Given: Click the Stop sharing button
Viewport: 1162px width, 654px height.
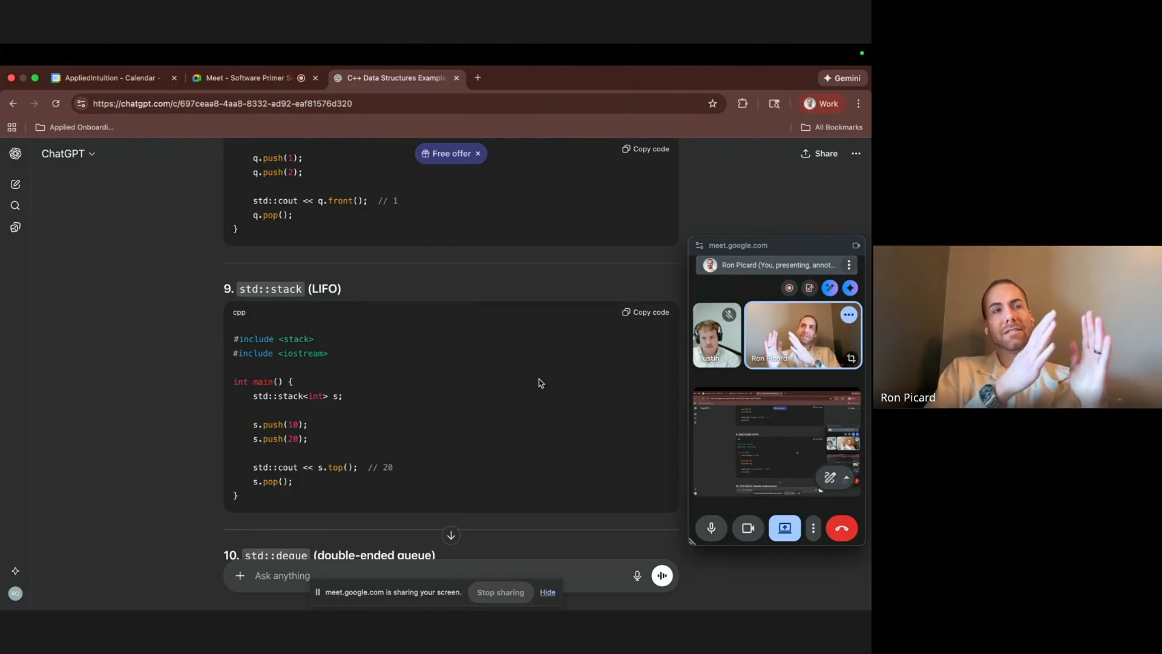Looking at the screenshot, I should coord(500,592).
